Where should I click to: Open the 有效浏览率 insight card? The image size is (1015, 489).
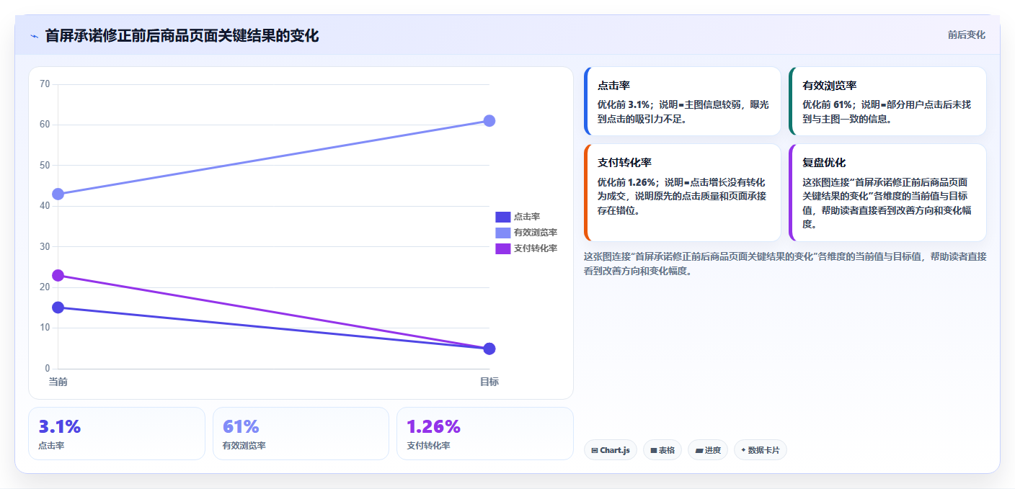pos(887,102)
